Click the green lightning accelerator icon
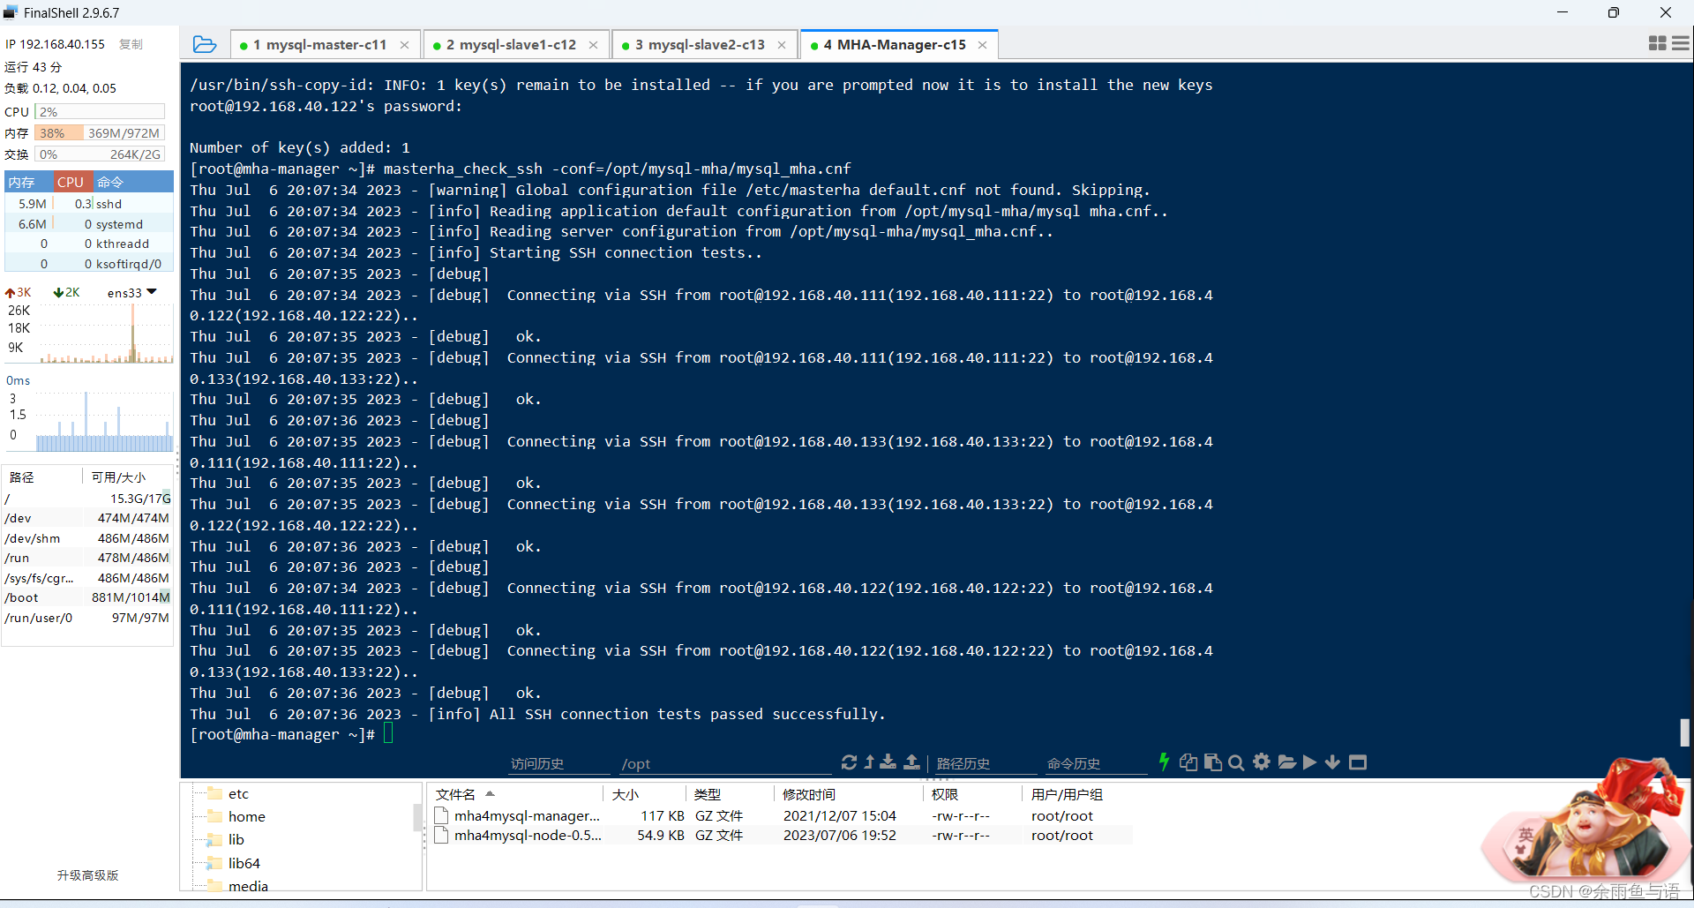This screenshot has width=1694, height=908. 1164,762
